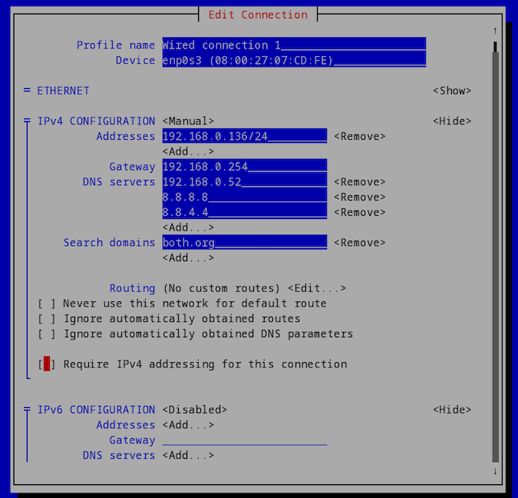518x498 pixels.
Task: Add another IPv4 DNS server
Action: [188, 227]
